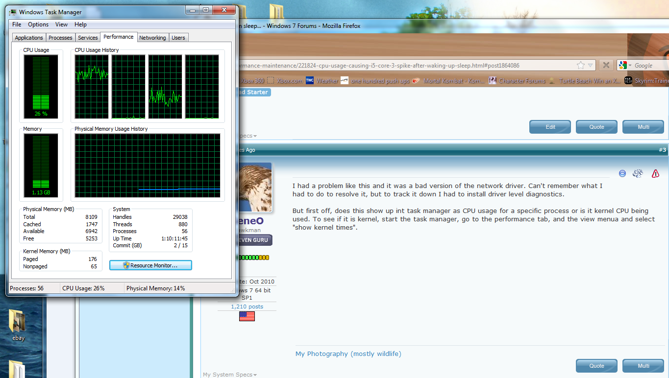Image resolution: width=669 pixels, height=378 pixels.
Task: Open the search engine selector dropdown
Action: pos(630,65)
